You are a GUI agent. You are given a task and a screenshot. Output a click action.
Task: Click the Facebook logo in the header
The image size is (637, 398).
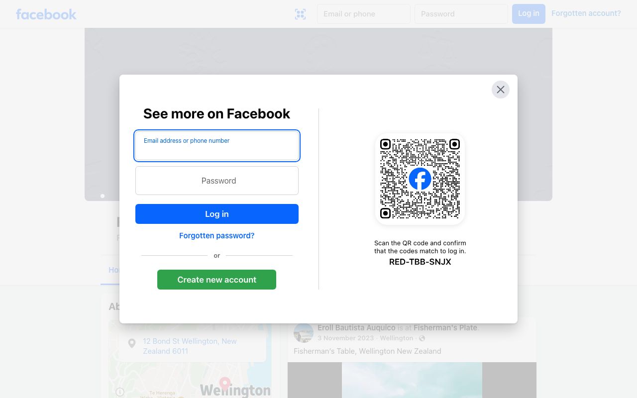[x=46, y=14]
